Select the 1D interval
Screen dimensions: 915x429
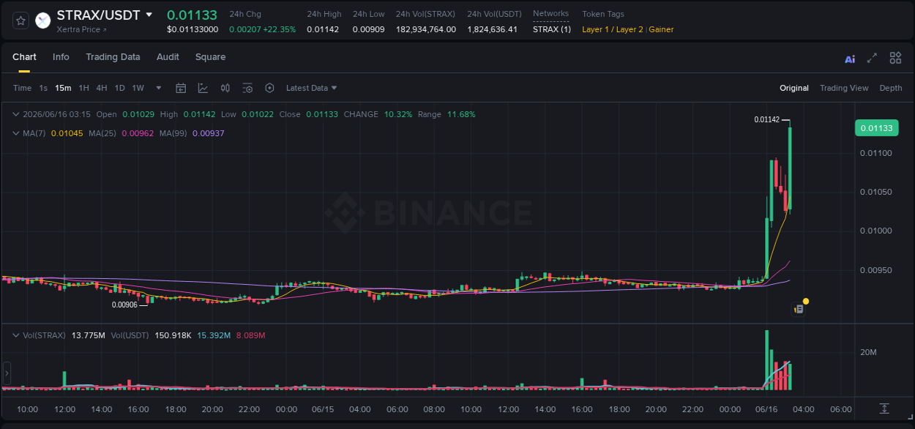pyautogui.click(x=119, y=88)
